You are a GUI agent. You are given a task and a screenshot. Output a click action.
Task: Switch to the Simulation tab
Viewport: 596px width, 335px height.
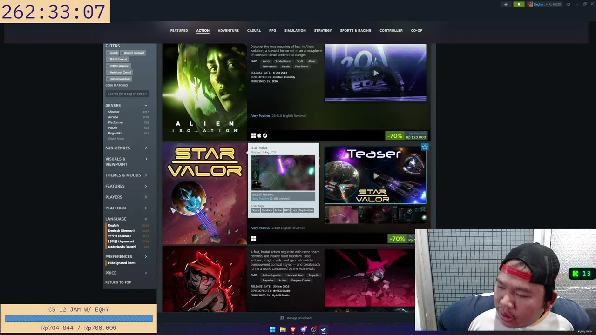pos(295,31)
